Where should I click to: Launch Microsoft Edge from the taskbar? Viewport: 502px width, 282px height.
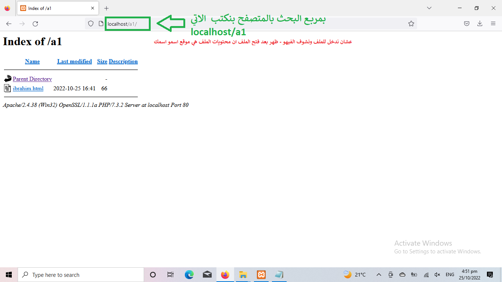click(189, 275)
